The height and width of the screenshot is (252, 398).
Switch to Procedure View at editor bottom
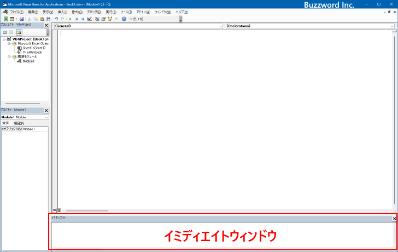pos(54,210)
